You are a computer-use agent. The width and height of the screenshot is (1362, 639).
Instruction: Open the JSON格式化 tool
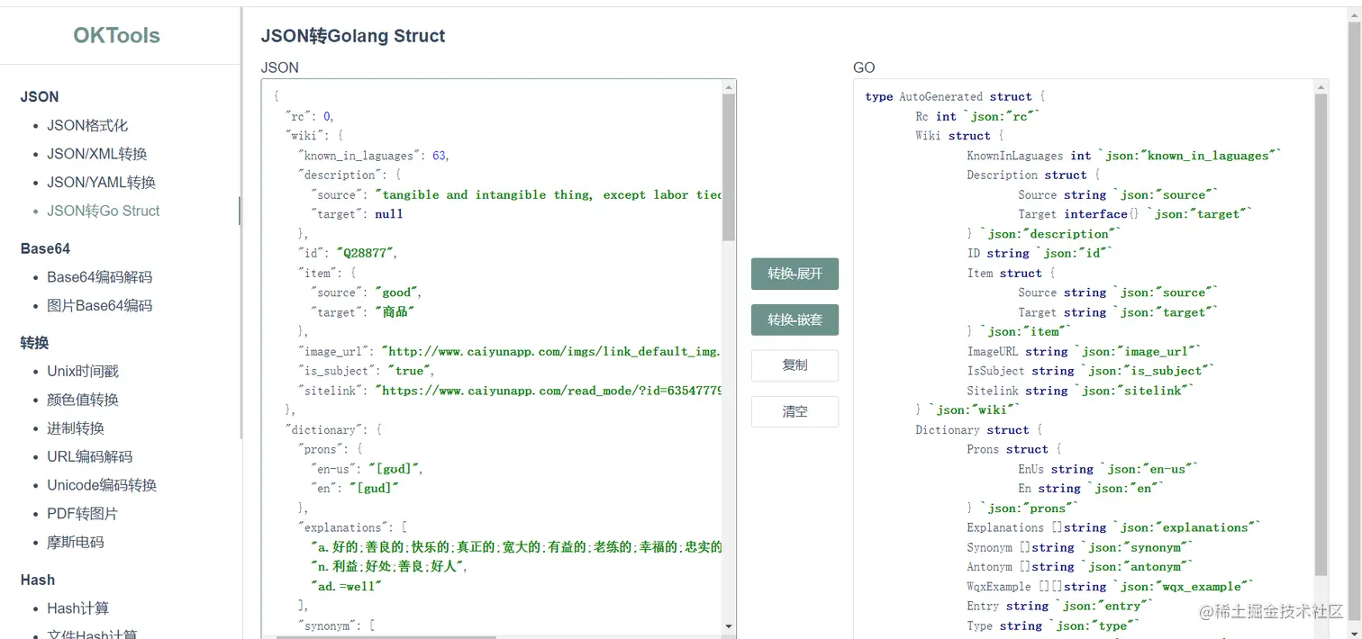coord(87,125)
